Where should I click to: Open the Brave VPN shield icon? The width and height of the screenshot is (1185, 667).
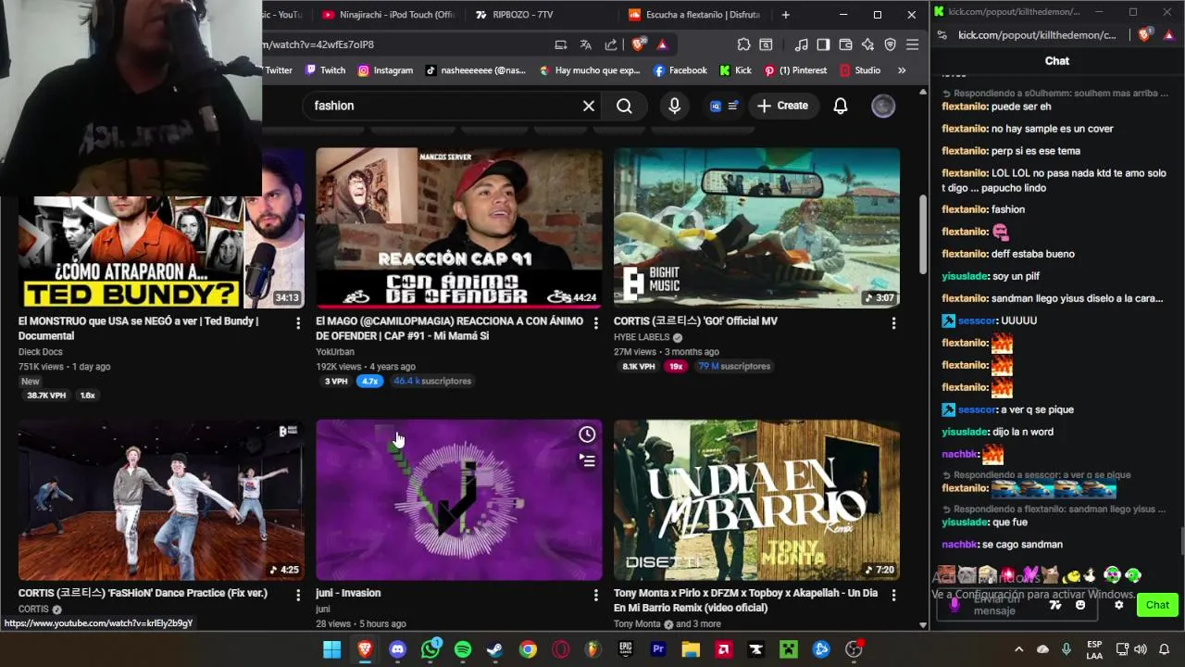click(x=890, y=44)
